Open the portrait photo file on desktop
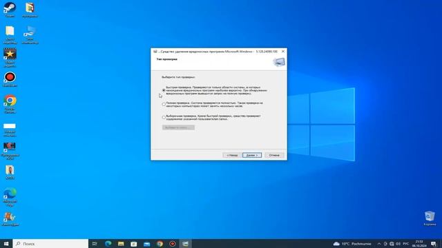 10,172
